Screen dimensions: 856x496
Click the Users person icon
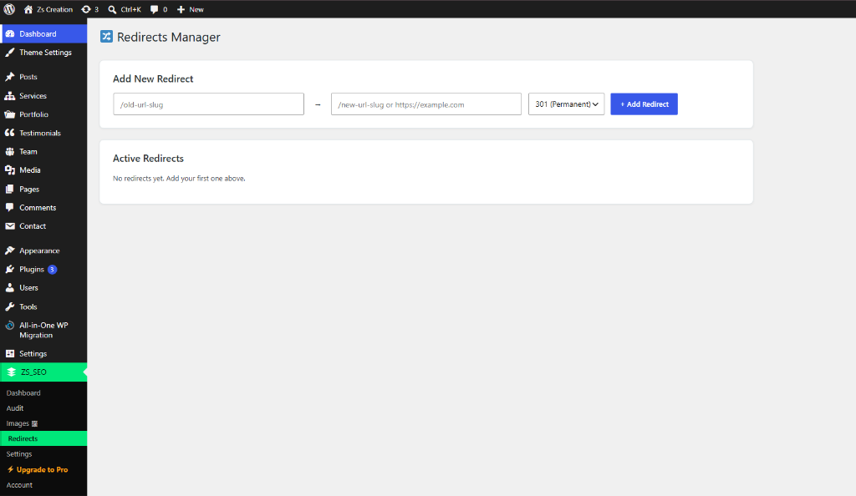pos(10,288)
